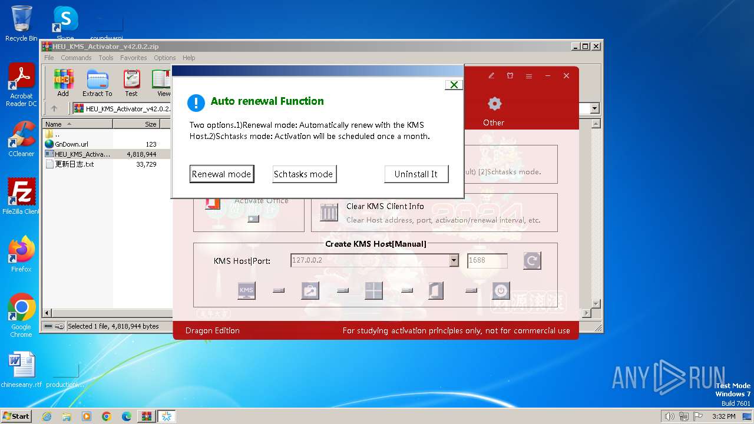Open the FileZilla Client desktop icon
Screen dimensions: 754x424
[21, 196]
